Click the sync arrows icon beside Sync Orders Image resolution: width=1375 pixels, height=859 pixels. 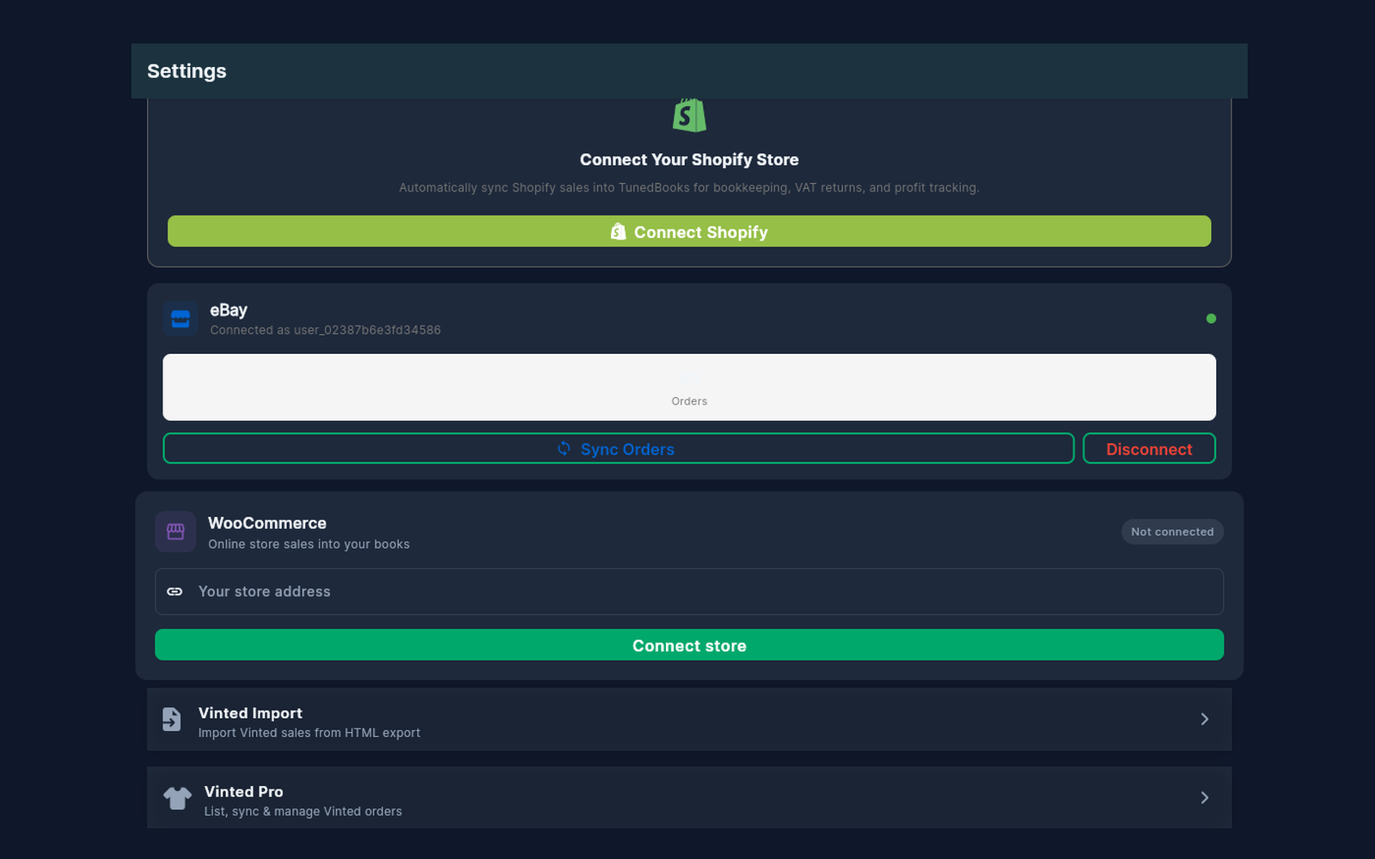564,448
